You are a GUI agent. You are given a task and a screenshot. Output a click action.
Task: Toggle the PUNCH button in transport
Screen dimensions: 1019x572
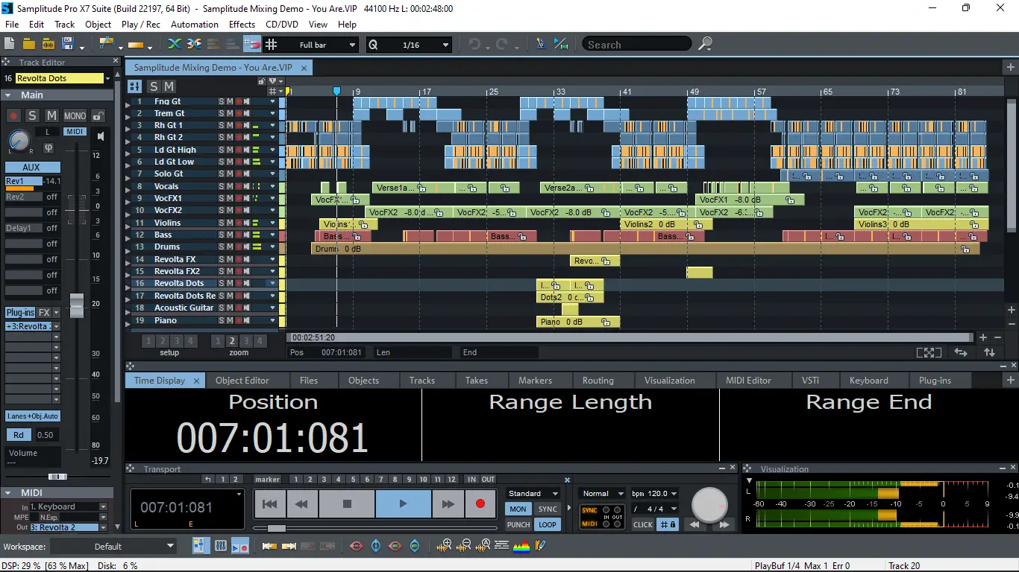518,524
